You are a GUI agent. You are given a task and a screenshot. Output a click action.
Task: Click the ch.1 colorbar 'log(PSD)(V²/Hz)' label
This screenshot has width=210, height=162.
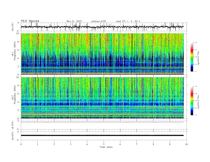click(198, 58)
